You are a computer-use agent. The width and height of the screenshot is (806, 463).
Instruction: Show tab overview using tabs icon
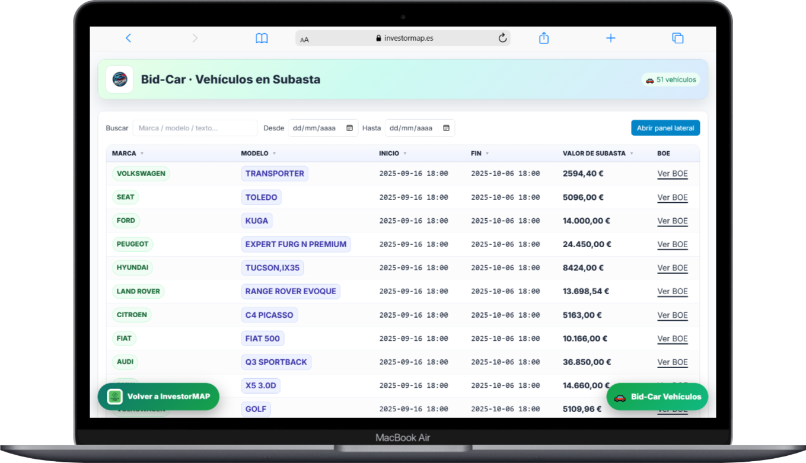(677, 38)
